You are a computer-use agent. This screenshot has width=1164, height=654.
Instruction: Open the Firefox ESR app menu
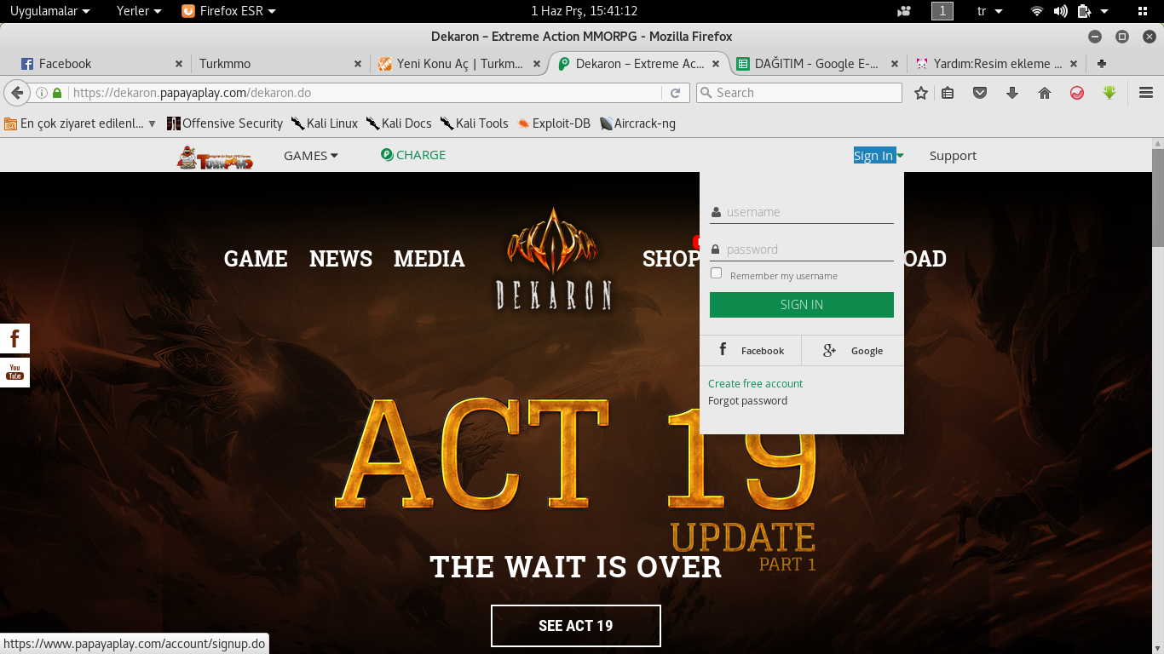click(x=229, y=11)
